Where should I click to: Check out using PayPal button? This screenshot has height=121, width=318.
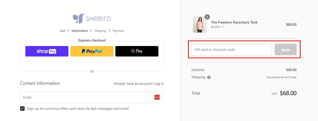(x=92, y=51)
